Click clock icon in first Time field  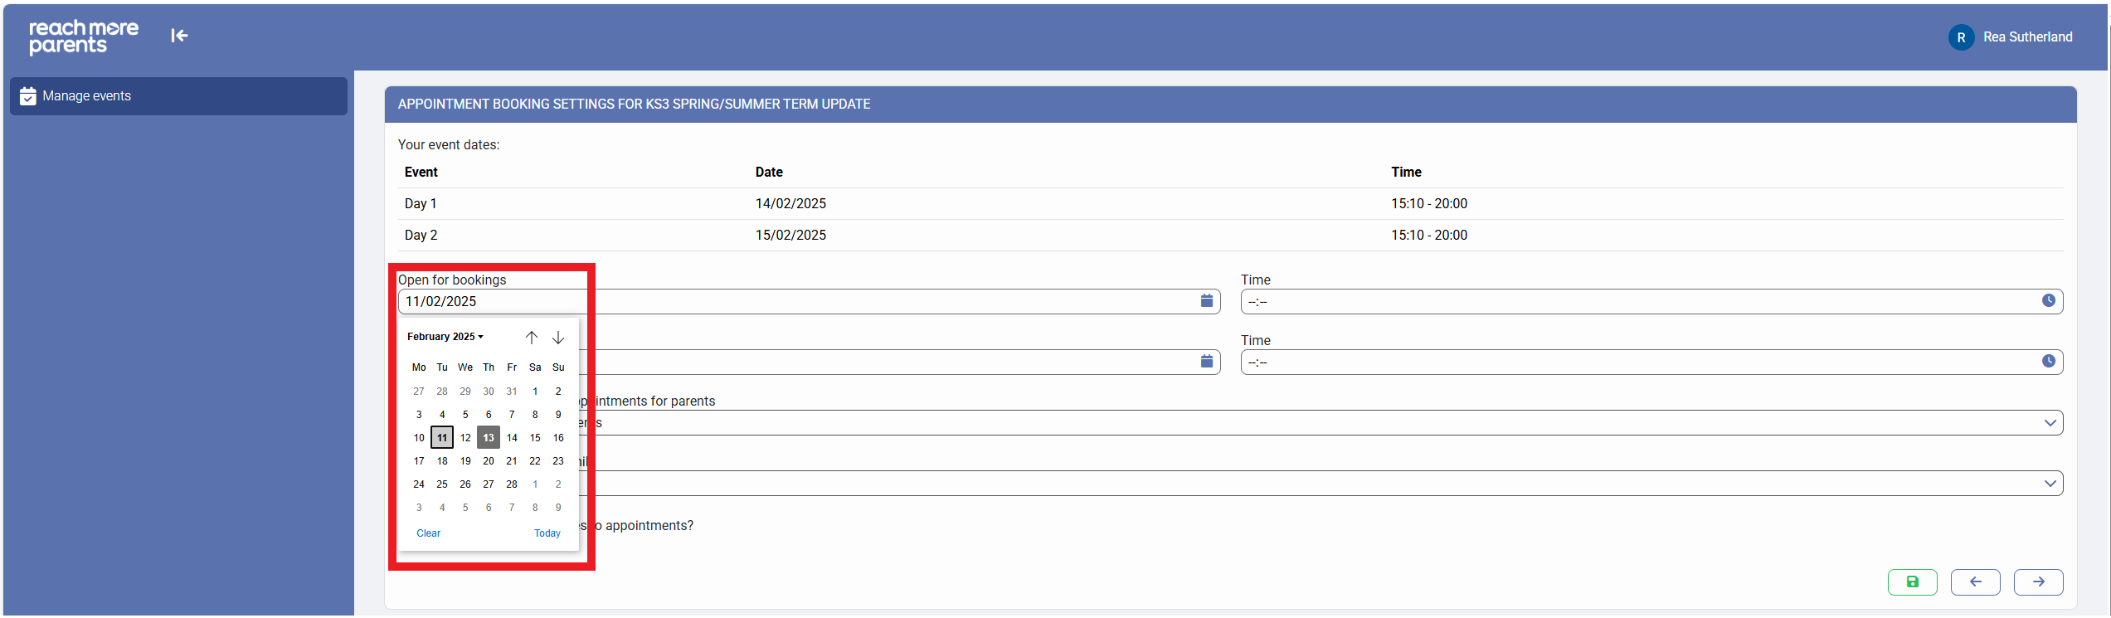tap(2048, 301)
